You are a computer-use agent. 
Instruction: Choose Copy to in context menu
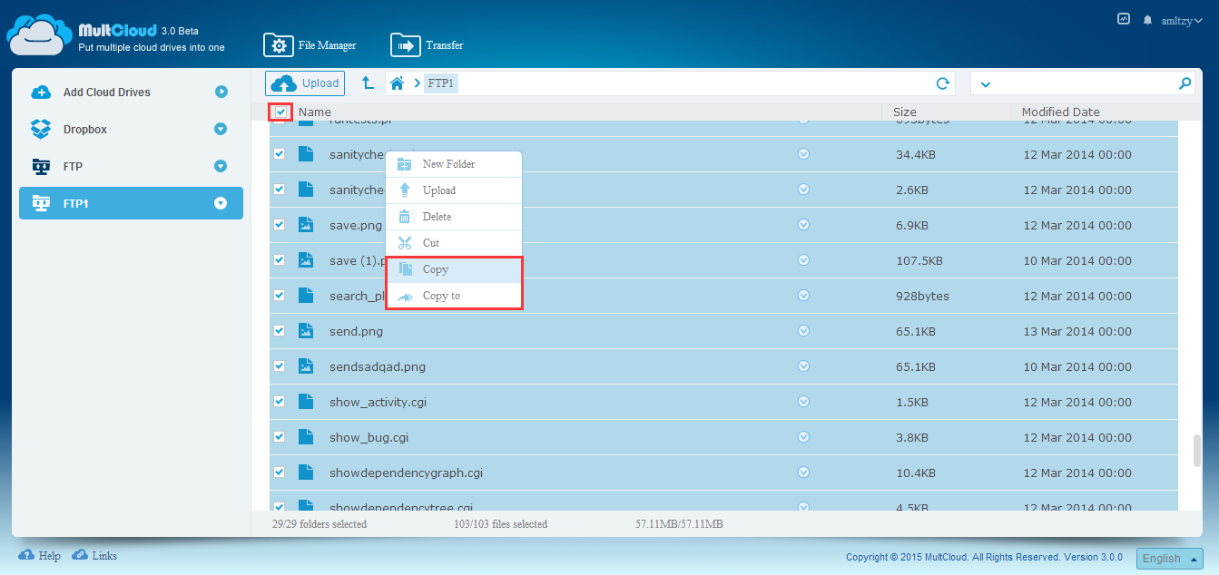coord(454,296)
